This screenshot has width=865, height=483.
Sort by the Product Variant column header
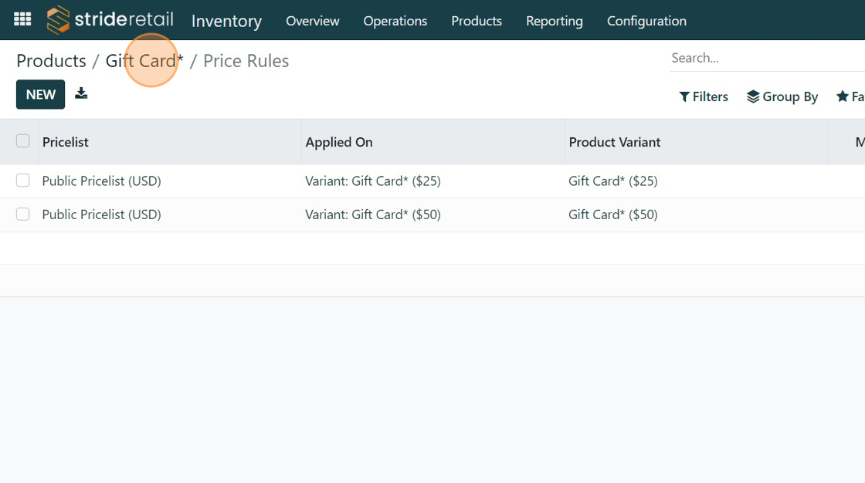tap(614, 142)
